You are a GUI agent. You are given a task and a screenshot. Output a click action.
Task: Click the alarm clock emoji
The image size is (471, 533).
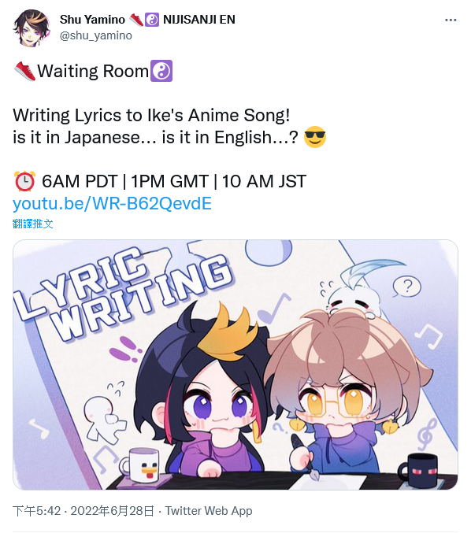[24, 181]
